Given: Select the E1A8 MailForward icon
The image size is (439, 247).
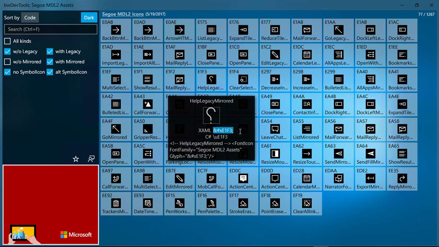Looking at the screenshot, I should 307,30.
